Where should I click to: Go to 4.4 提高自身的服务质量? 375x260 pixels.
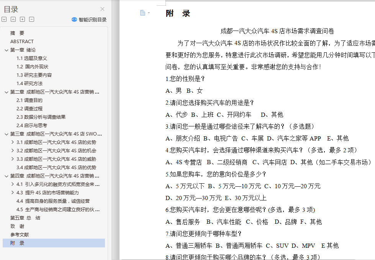click(53, 201)
